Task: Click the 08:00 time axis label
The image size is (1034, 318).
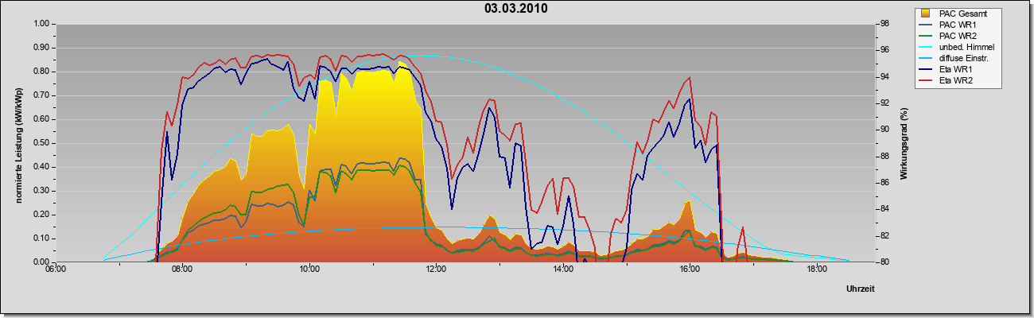Action: (182, 270)
